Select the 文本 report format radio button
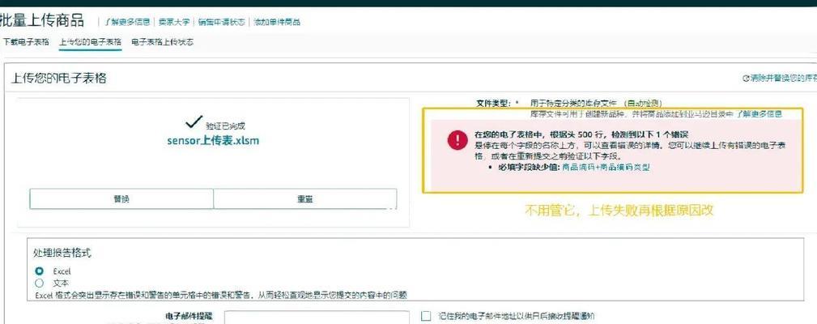 click(39, 283)
